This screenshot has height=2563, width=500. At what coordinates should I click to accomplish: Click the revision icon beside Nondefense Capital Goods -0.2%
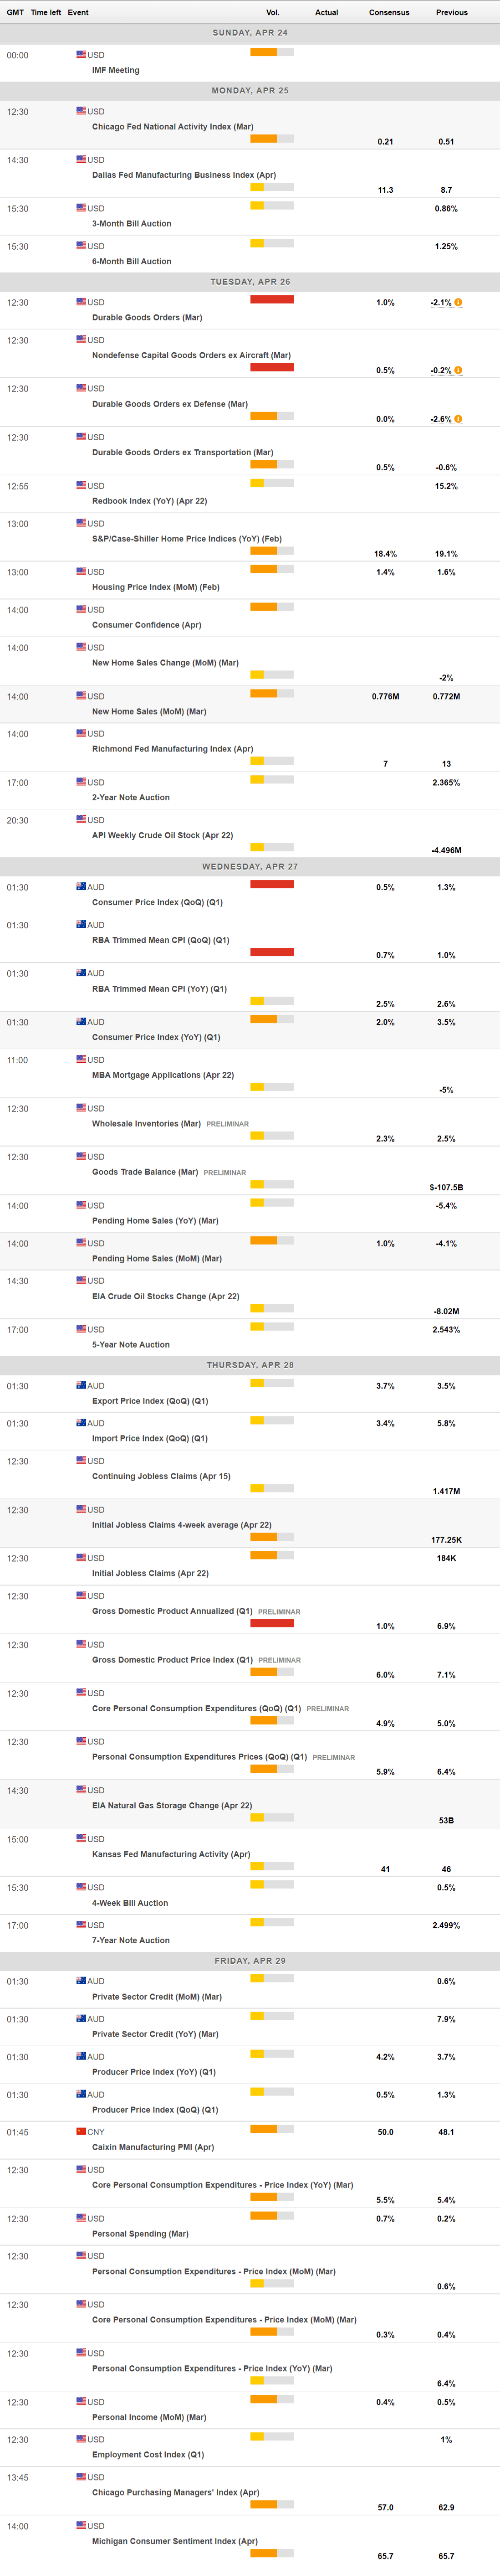click(458, 370)
